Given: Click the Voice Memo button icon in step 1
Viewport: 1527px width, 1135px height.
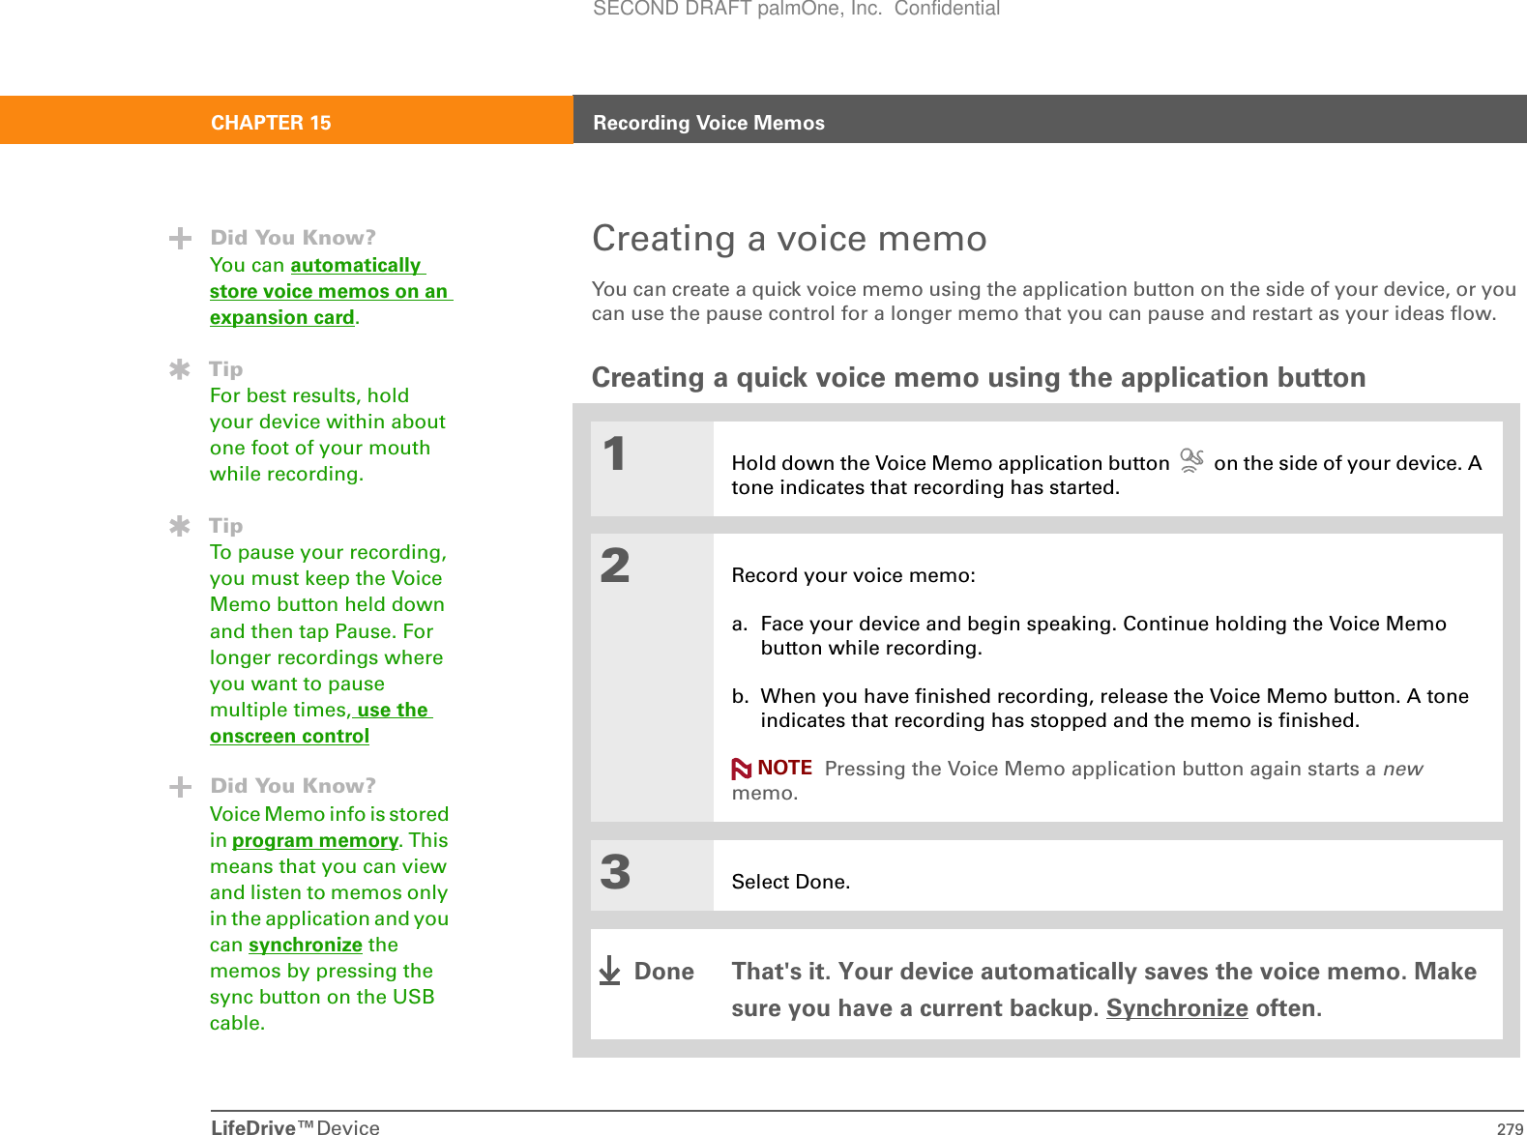Looking at the screenshot, I should coord(1191,460).
